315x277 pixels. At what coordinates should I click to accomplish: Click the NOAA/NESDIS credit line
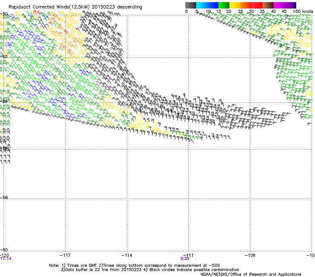251,274
